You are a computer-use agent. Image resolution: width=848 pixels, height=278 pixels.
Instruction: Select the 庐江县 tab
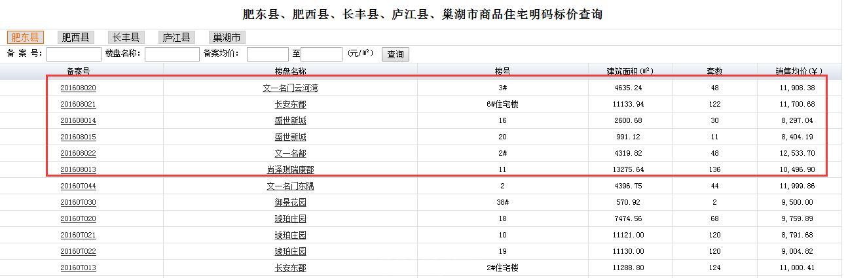[x=176, y=37]
